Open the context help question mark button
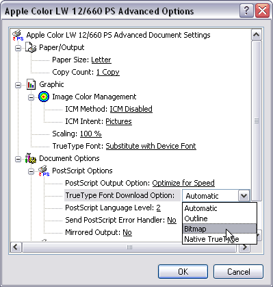 point(246,10)
